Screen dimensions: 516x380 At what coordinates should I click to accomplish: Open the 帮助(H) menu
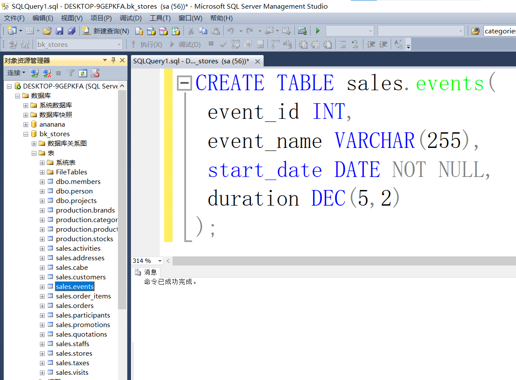(222, 18)
